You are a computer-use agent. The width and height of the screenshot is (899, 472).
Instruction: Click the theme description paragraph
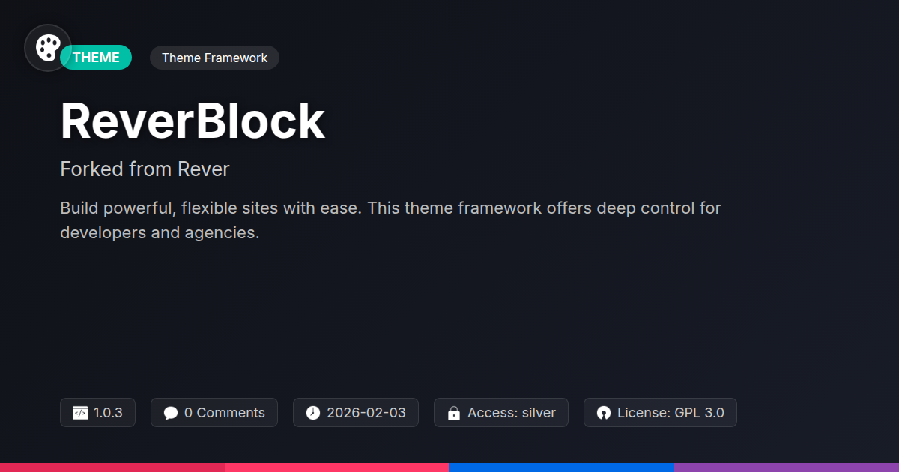390,220
